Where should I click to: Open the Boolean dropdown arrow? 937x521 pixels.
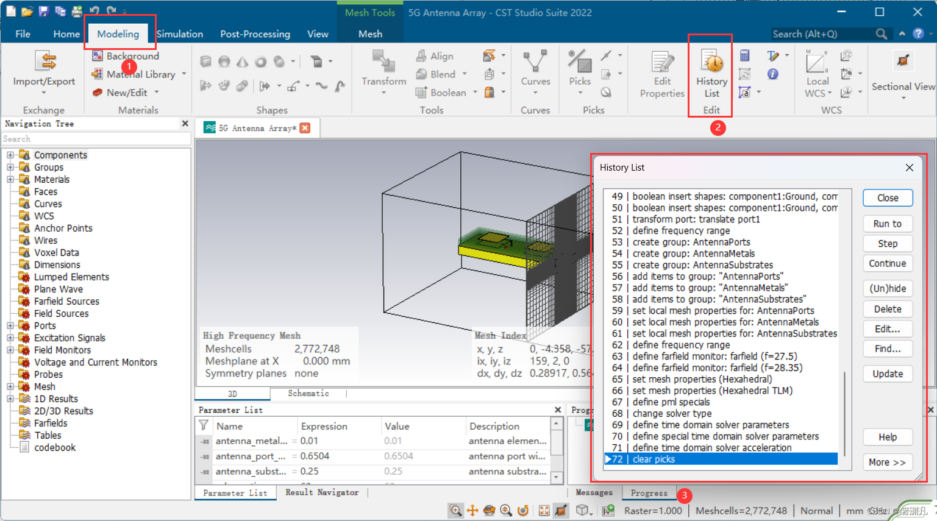475,93
